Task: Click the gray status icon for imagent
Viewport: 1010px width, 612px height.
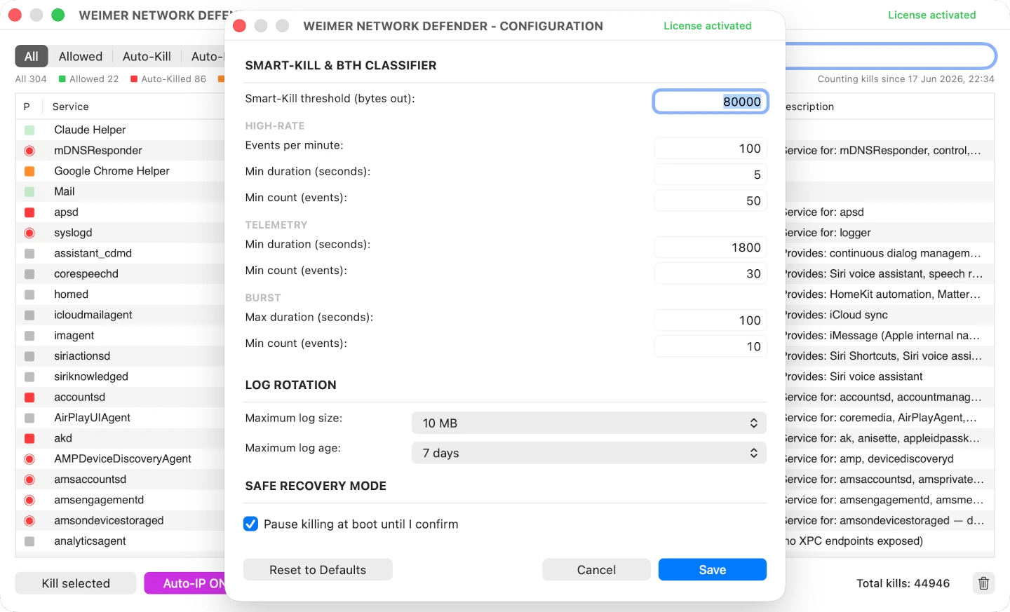Action: (x=29, y=336)
